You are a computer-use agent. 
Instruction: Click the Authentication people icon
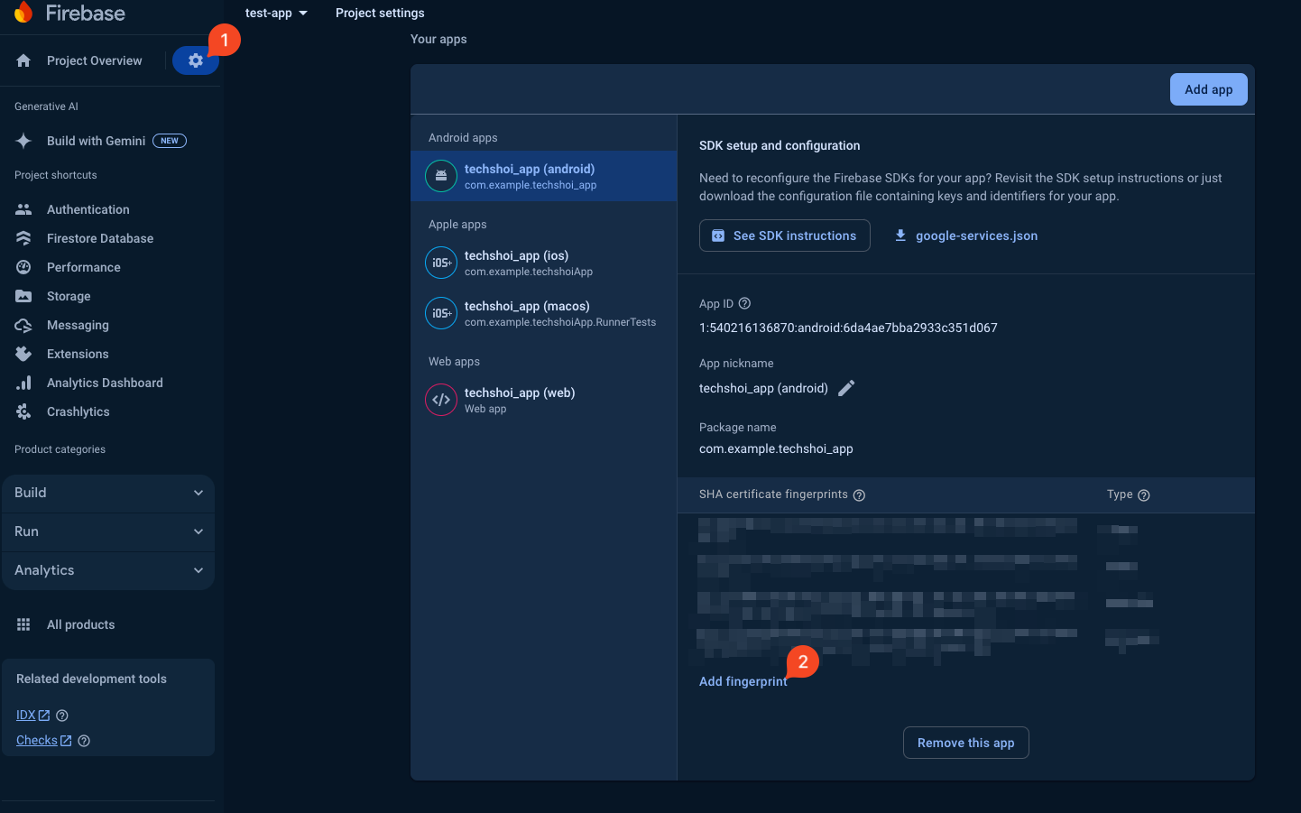[x=23, y=209]
